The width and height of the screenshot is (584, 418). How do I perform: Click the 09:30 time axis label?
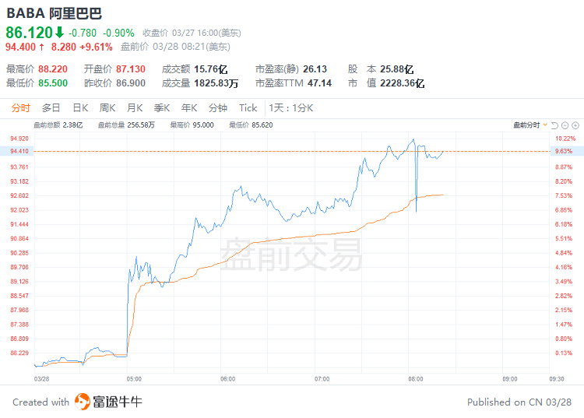pyautogui.click(x=557, y=379)
